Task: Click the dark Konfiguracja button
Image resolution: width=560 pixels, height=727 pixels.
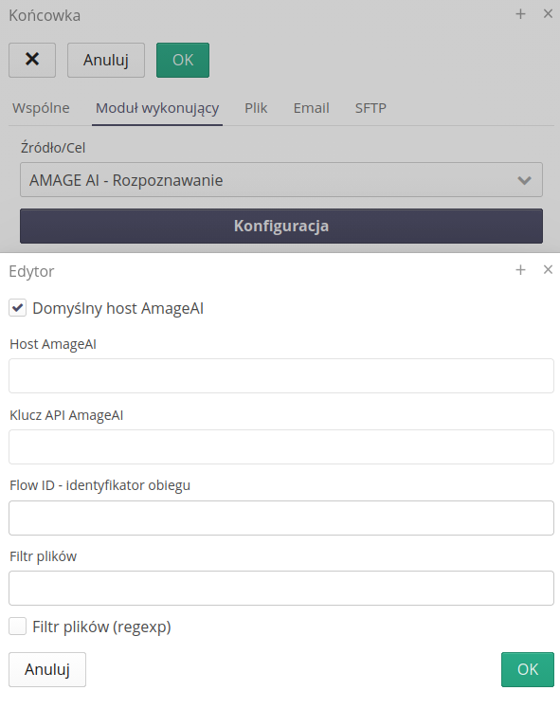Action: point(281,226)
